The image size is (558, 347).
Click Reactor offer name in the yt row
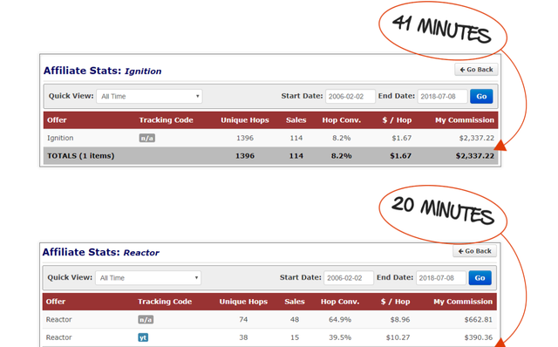click(58, 337)
